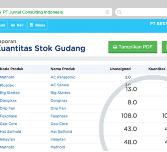The width and height of the screenshot is (167, 152).
Task: Open Dongtrax product name link
Action: pyautogui.click(x=59, y=100)
